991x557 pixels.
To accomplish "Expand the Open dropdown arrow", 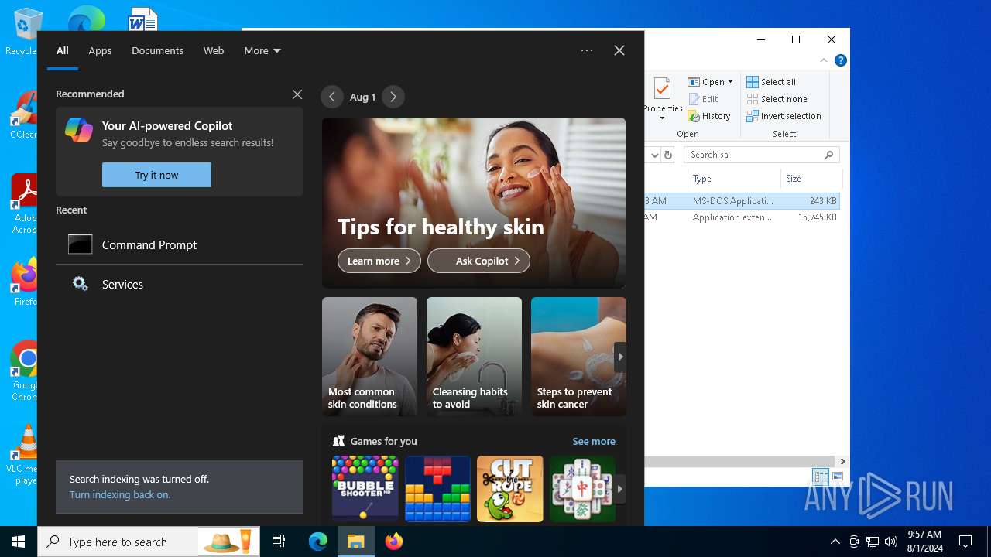I will [x=730, y=82].
